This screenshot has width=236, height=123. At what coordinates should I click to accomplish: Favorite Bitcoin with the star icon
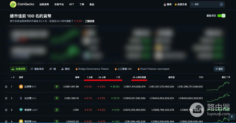coord(6,86)
